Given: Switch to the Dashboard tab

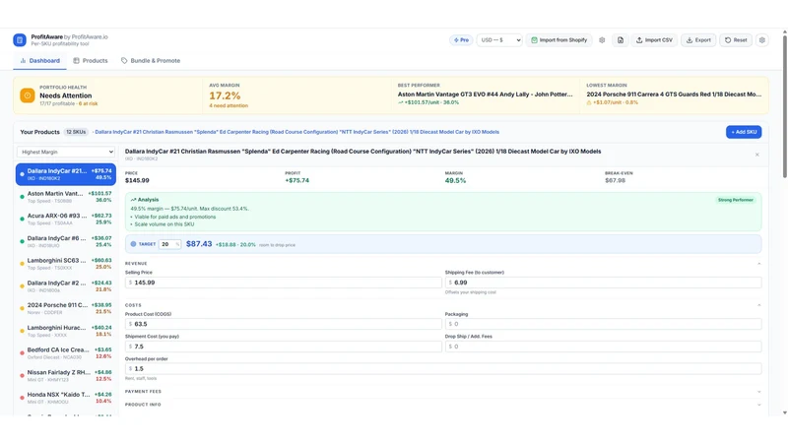Looking at the screenshot, I should tap(39, 61).
